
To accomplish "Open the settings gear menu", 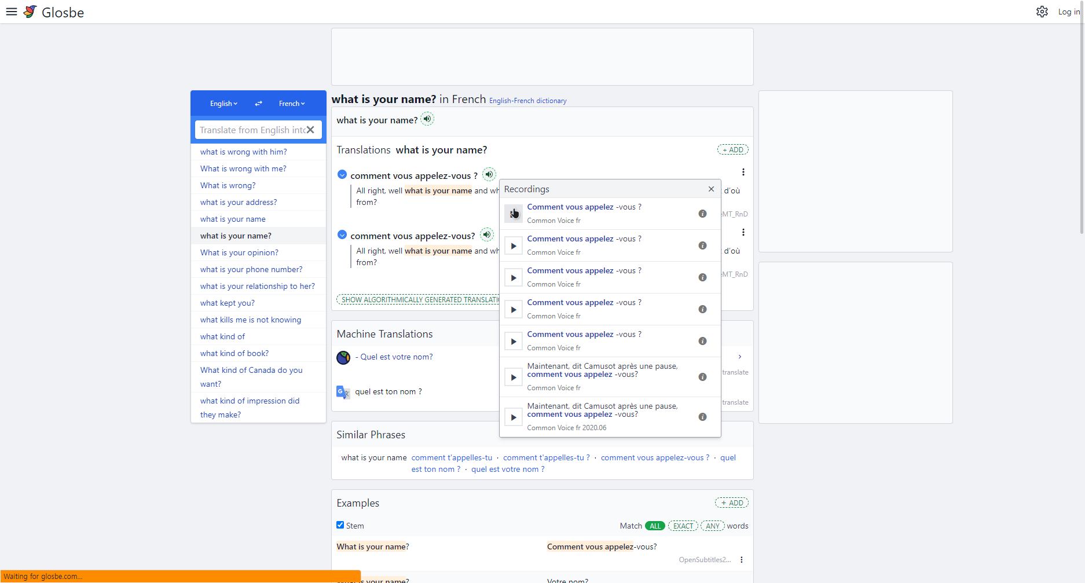I will [1042, 11].
